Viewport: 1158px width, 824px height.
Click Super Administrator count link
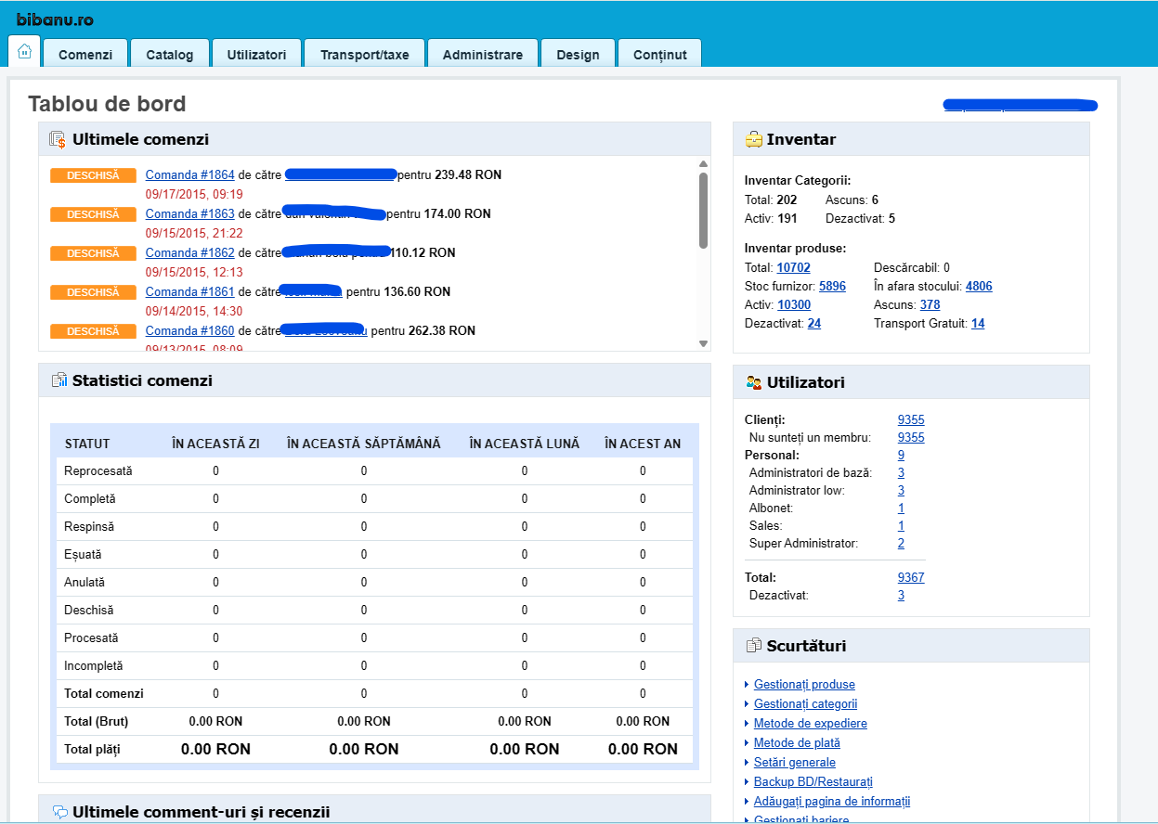click(901, 544)
